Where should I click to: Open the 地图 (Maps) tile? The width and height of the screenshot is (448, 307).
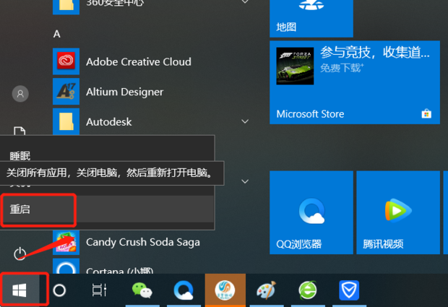311,18
